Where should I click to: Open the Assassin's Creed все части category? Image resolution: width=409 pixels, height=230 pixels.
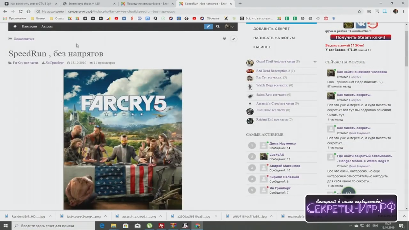coord(277,104)
